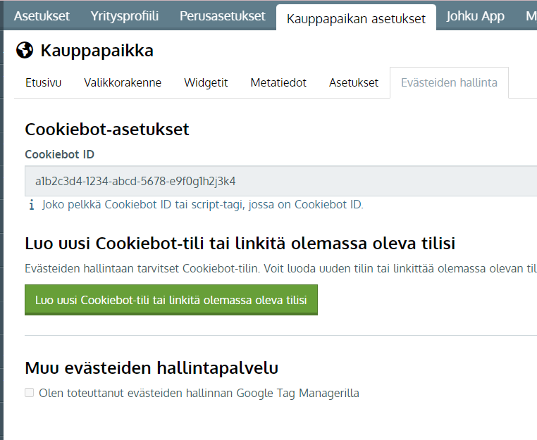Click the 'Joko pelkkä Cookiebot ID' hint text

pyautogui.click(x=203, y=205)
